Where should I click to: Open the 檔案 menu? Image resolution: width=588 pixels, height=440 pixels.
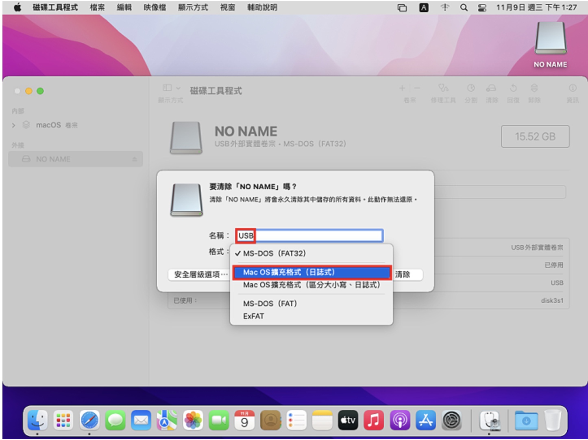97,7
